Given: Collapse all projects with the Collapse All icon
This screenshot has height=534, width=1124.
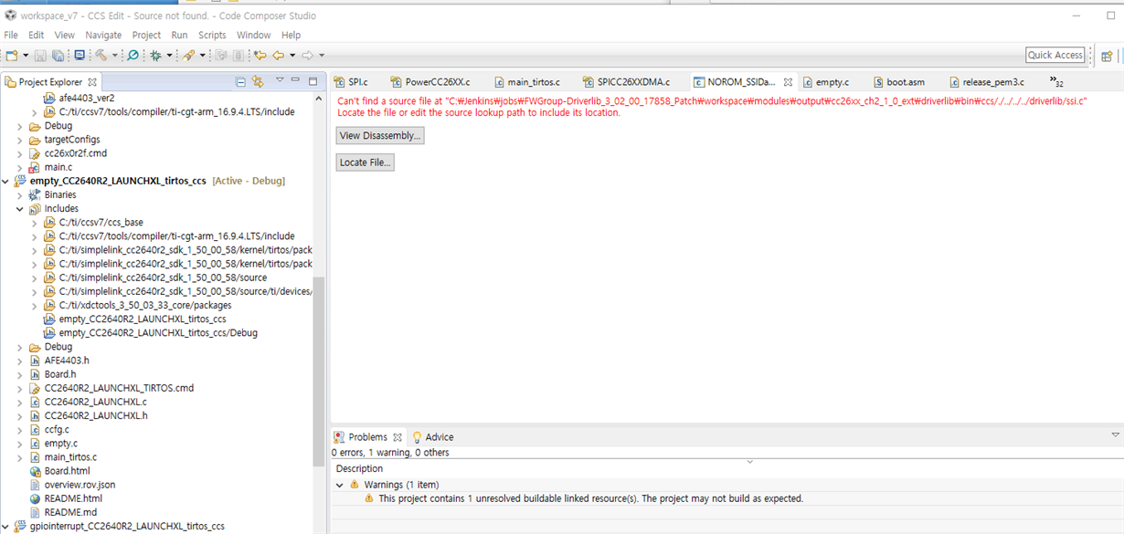Looking at the screenshot, I should pyautogui.click(x=241, y=80).
